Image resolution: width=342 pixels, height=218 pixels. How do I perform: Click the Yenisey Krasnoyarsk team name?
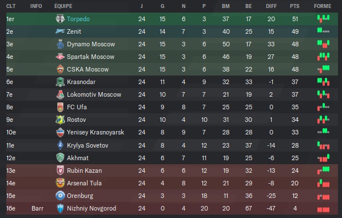tap(96, 132)
